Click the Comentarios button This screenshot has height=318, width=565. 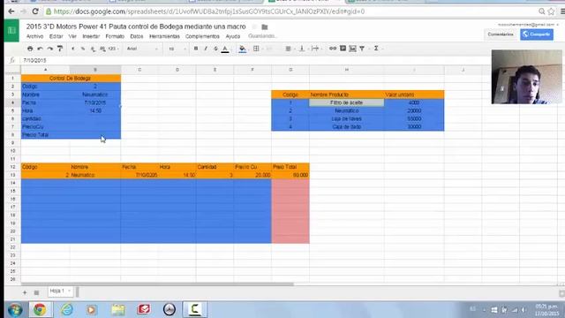click(x=501, y=34)
